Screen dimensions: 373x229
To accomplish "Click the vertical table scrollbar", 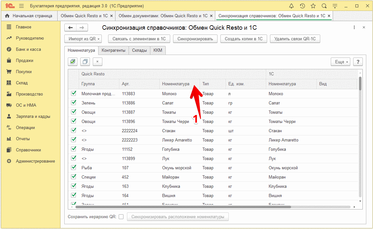I will click(x=360, y=84).
